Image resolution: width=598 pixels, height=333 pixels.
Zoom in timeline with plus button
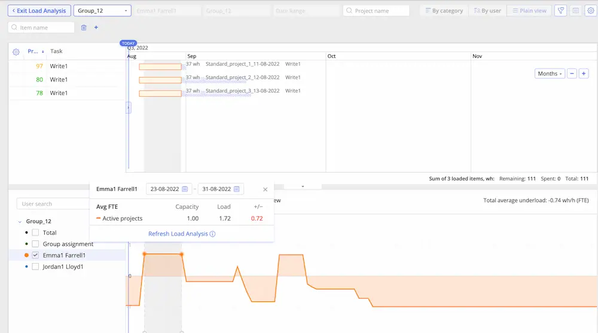tap(584, 74)
